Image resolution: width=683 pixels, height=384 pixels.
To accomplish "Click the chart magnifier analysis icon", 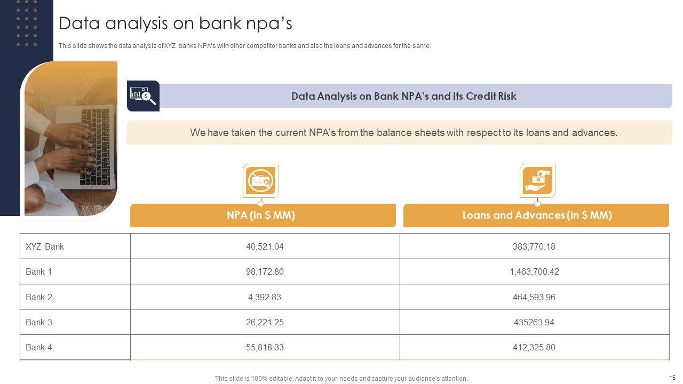I will (143, 96).
